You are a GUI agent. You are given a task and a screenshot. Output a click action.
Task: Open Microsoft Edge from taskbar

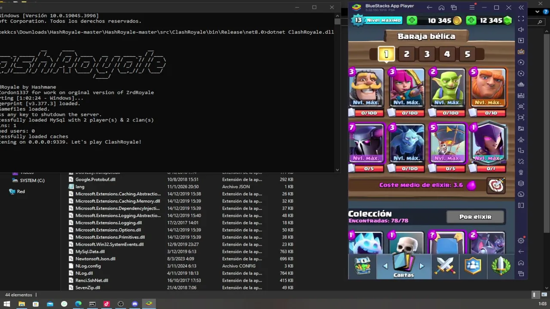click(x=78, y=304)
